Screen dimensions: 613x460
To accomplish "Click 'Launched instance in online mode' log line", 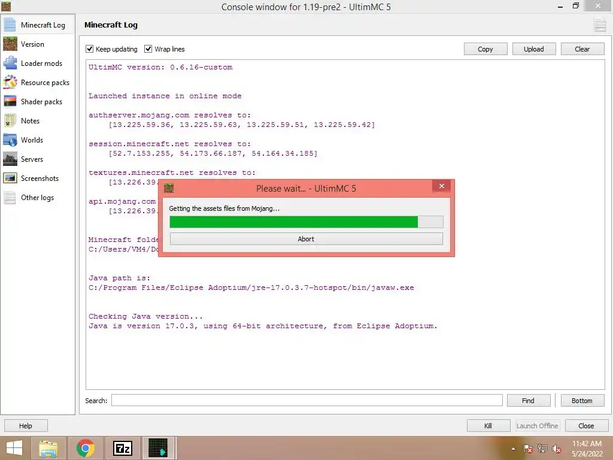I will [x=165, y=96].
